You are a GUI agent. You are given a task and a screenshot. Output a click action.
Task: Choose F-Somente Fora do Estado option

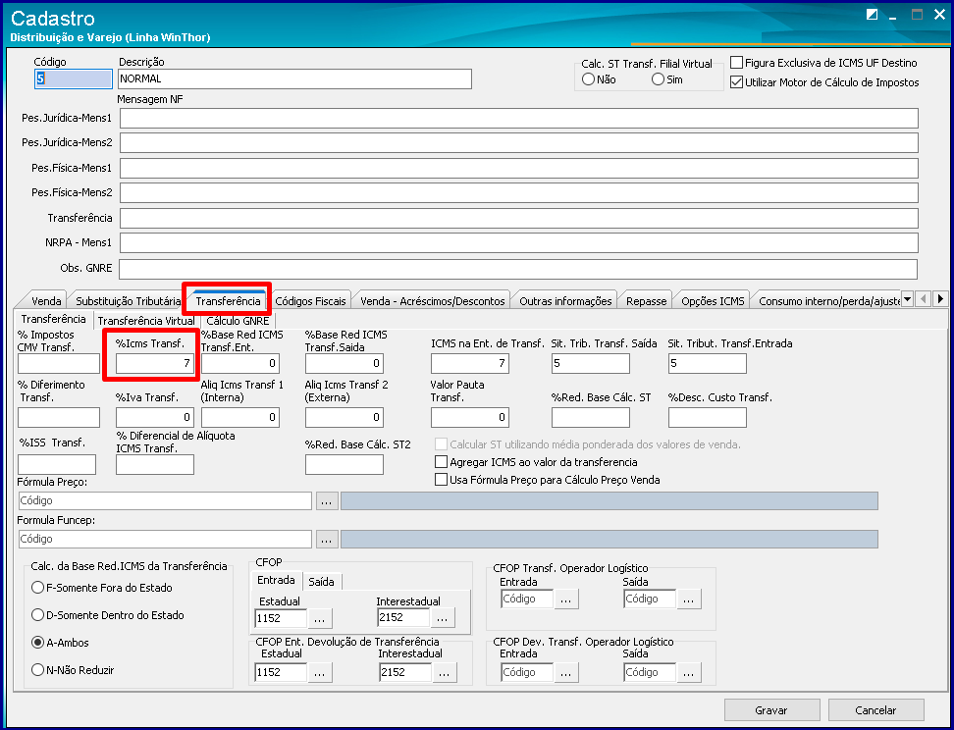pos(37,588)
